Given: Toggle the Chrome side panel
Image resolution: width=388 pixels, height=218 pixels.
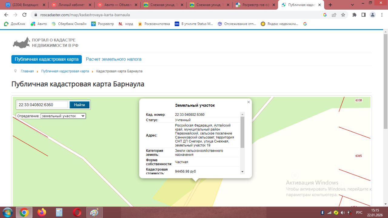Looking at the screenshot, I should [363, 15].
